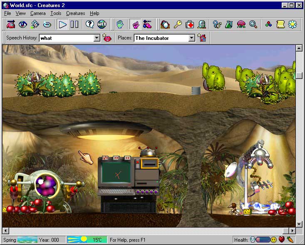Open the hatchery egg icon
Screen dimensions: 305x245
[165, 24]
